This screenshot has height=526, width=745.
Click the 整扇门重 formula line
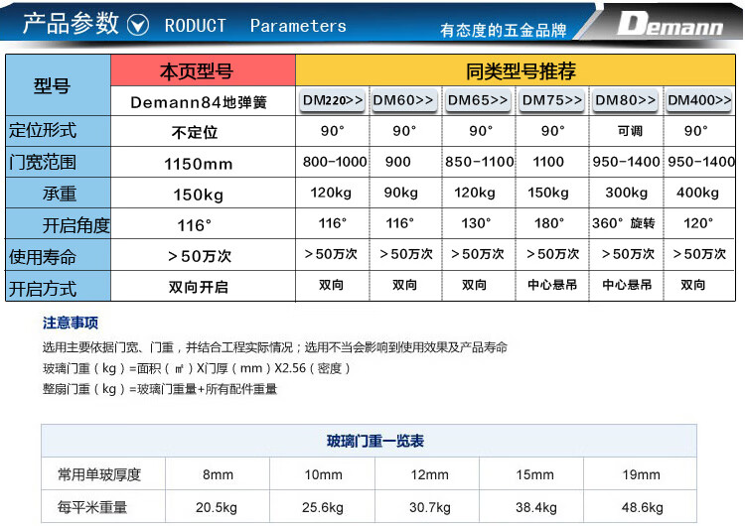[x=160, y=389]
